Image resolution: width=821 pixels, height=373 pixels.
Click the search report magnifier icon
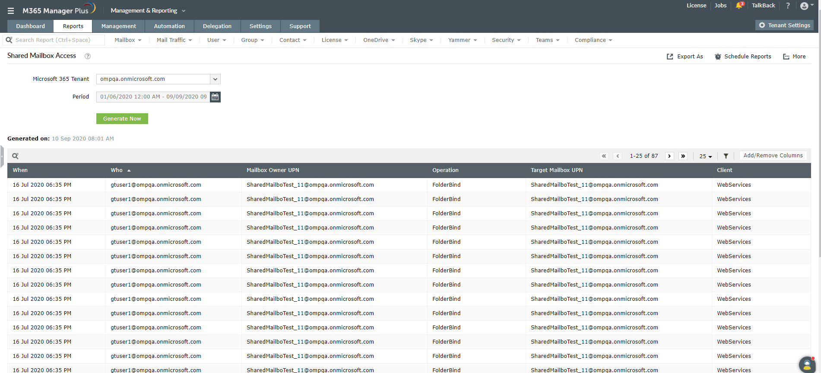click(x=9, y=40)
